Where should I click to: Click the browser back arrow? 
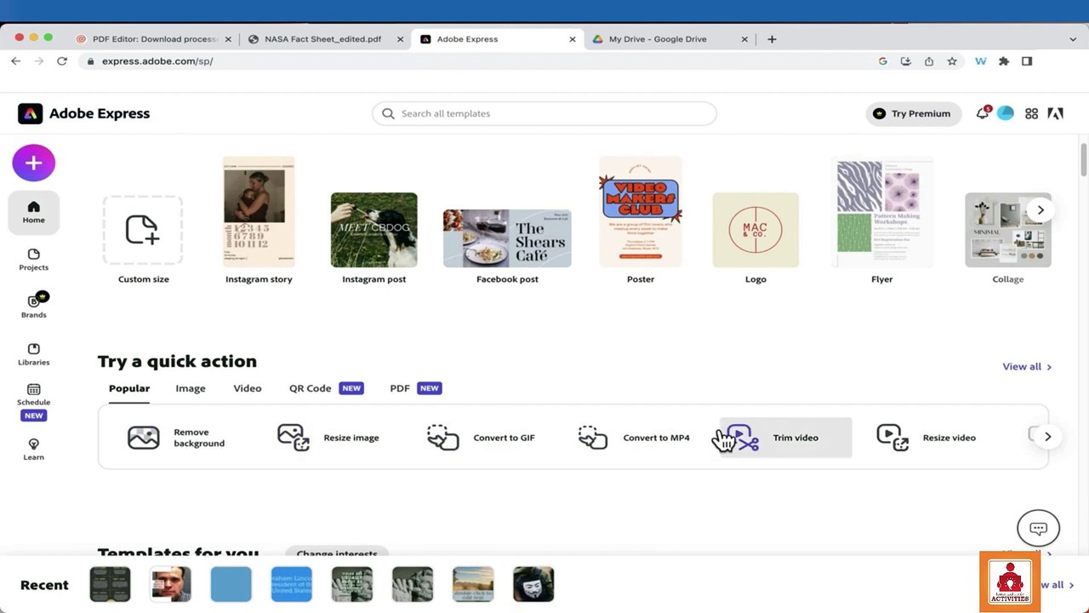click(15, 61)
